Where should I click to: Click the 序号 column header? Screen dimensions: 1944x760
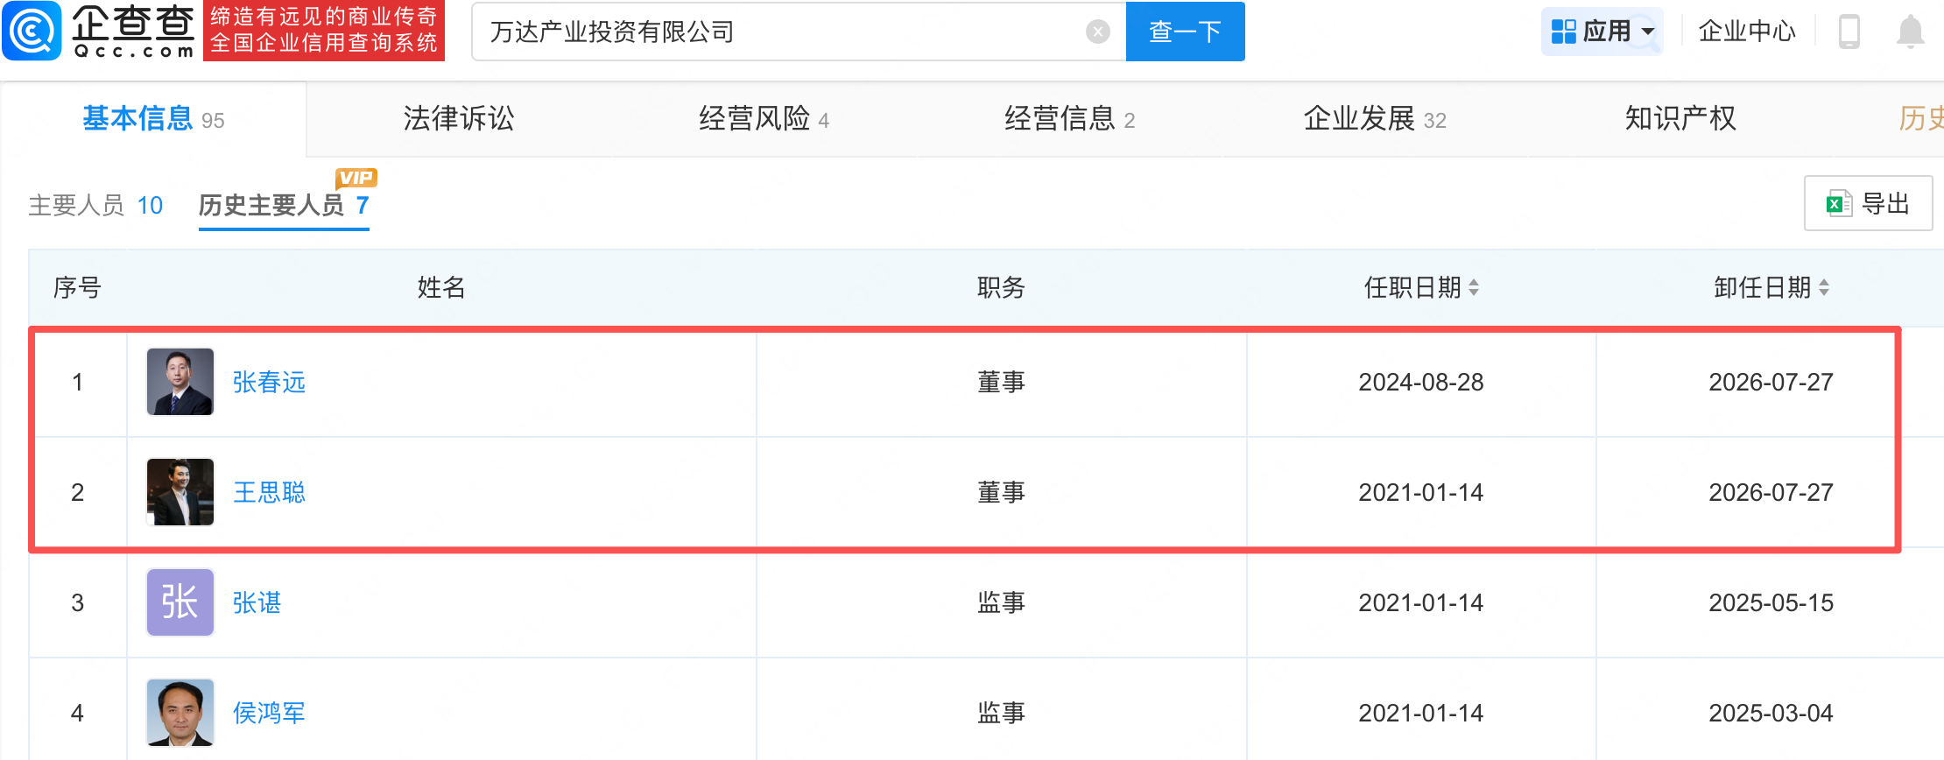(x=77, y=287)
